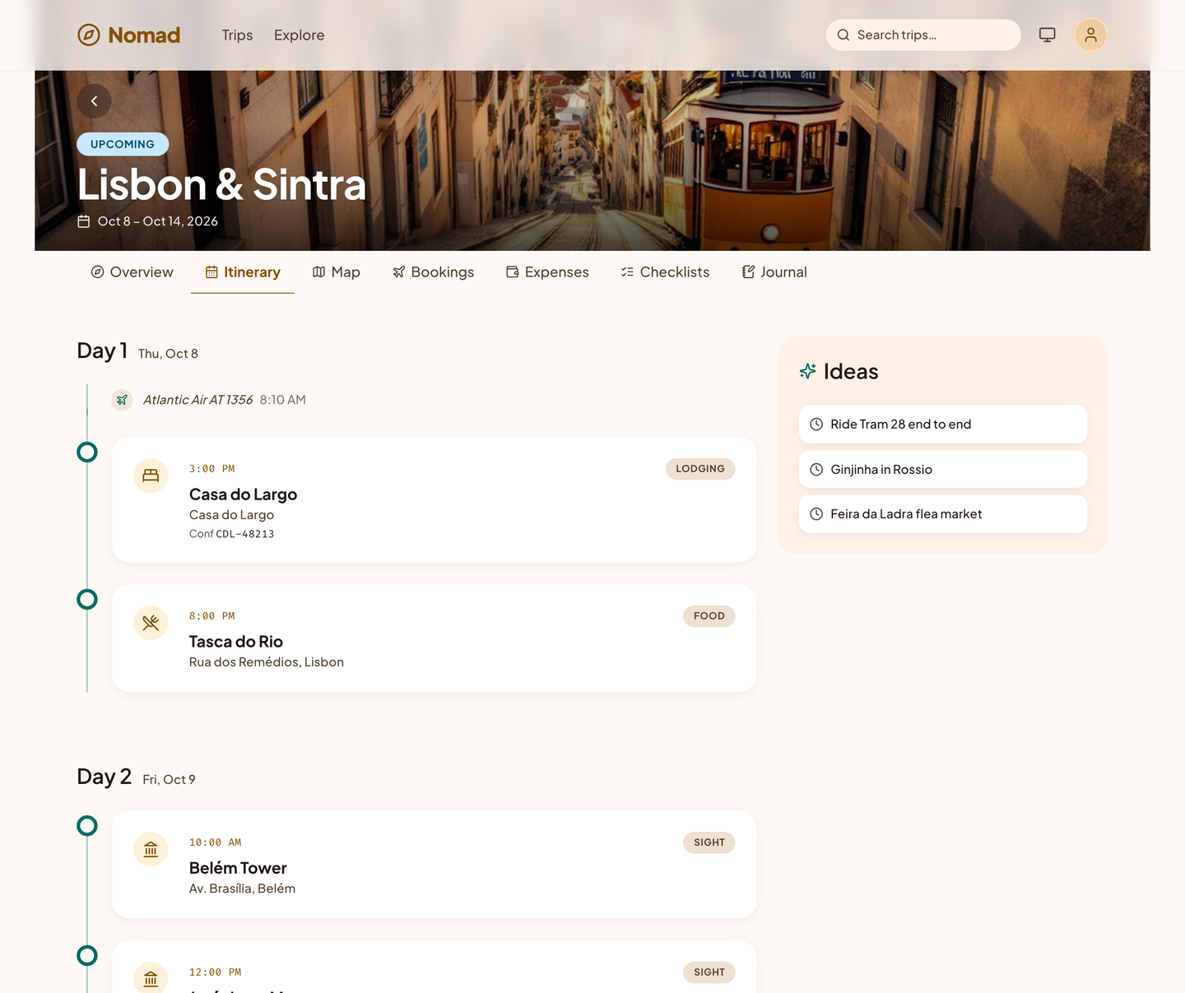Click clock icon on Feira da Ladra idea

coord(816,514)
